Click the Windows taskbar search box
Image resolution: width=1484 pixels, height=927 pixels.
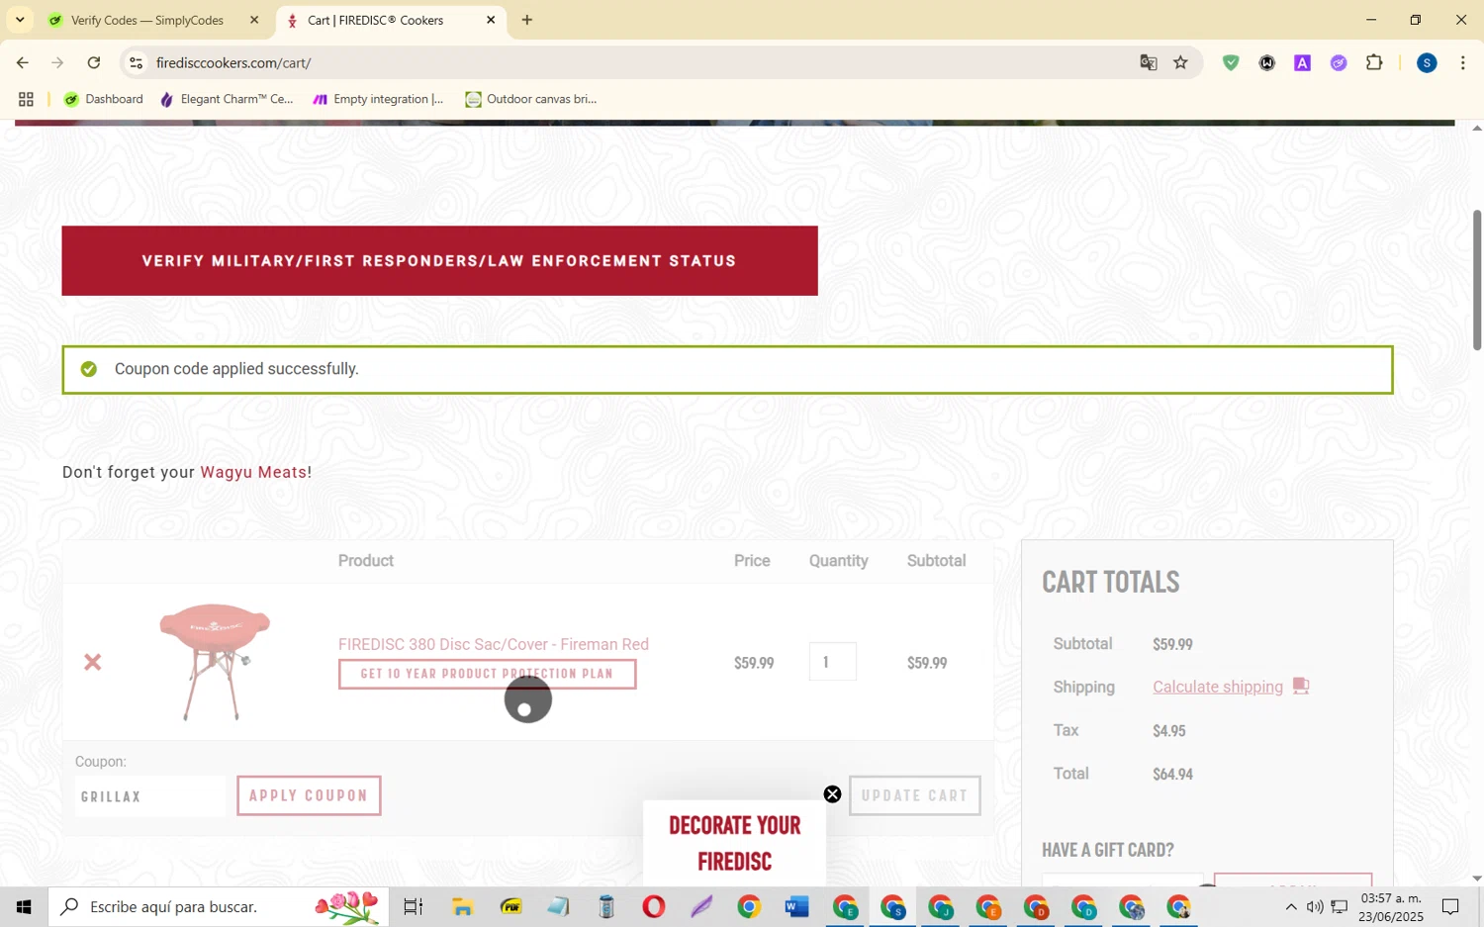tap(219, 906)
